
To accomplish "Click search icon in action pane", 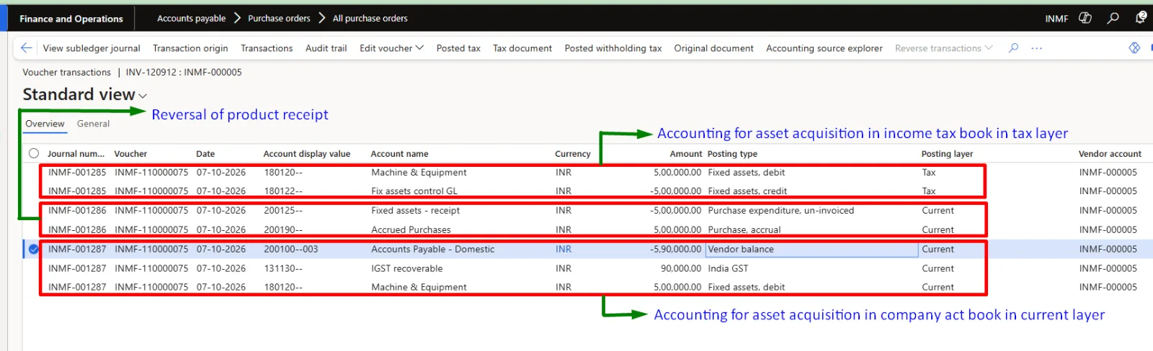I will click(1014, 48).
